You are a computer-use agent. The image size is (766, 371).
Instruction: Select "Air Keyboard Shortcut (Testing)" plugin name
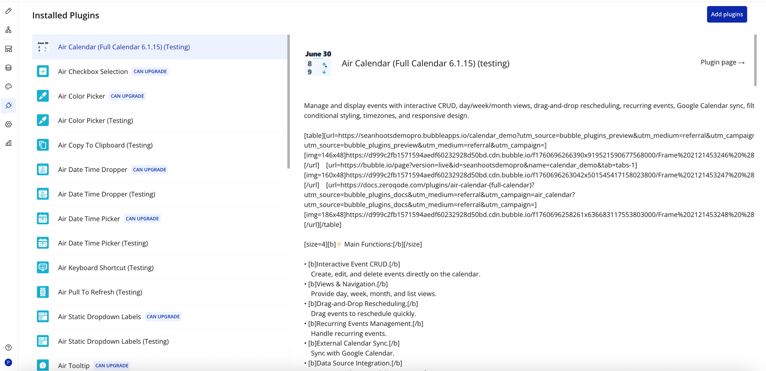pos(106,268)
